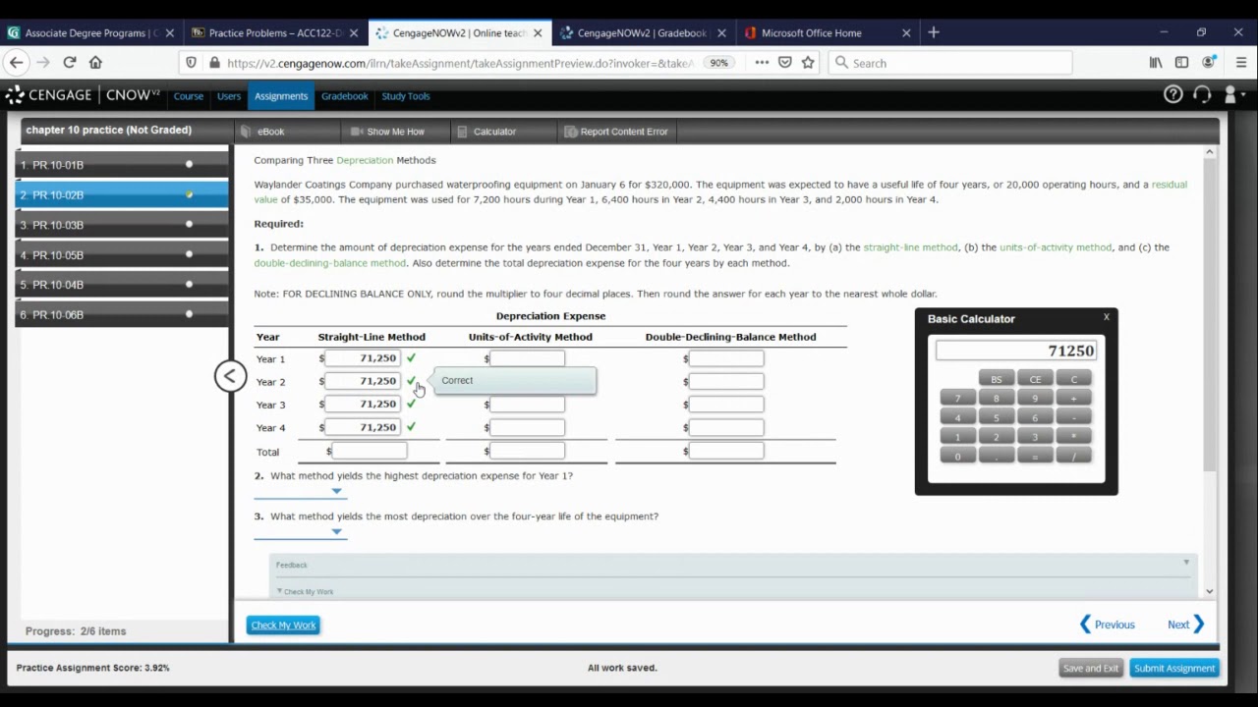Open the browser home page icon
The width and height of the screenshot is (1258, 707).
pyautogui.click(x=95, y=63)
